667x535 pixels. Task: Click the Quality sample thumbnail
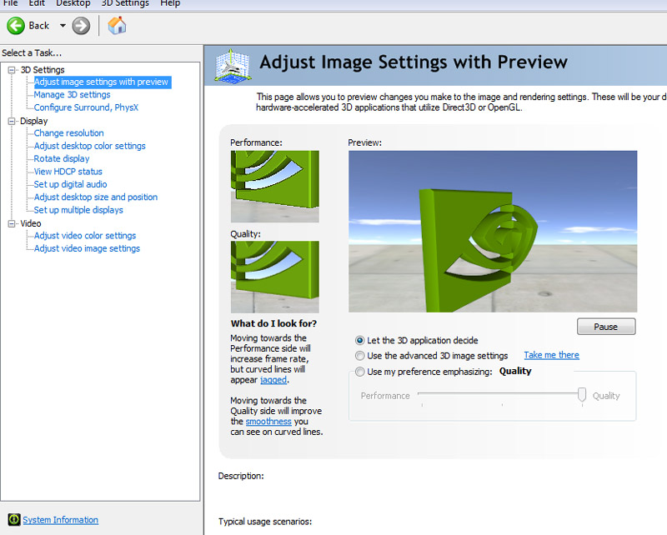pyautogui.click(x=275, y=277)
